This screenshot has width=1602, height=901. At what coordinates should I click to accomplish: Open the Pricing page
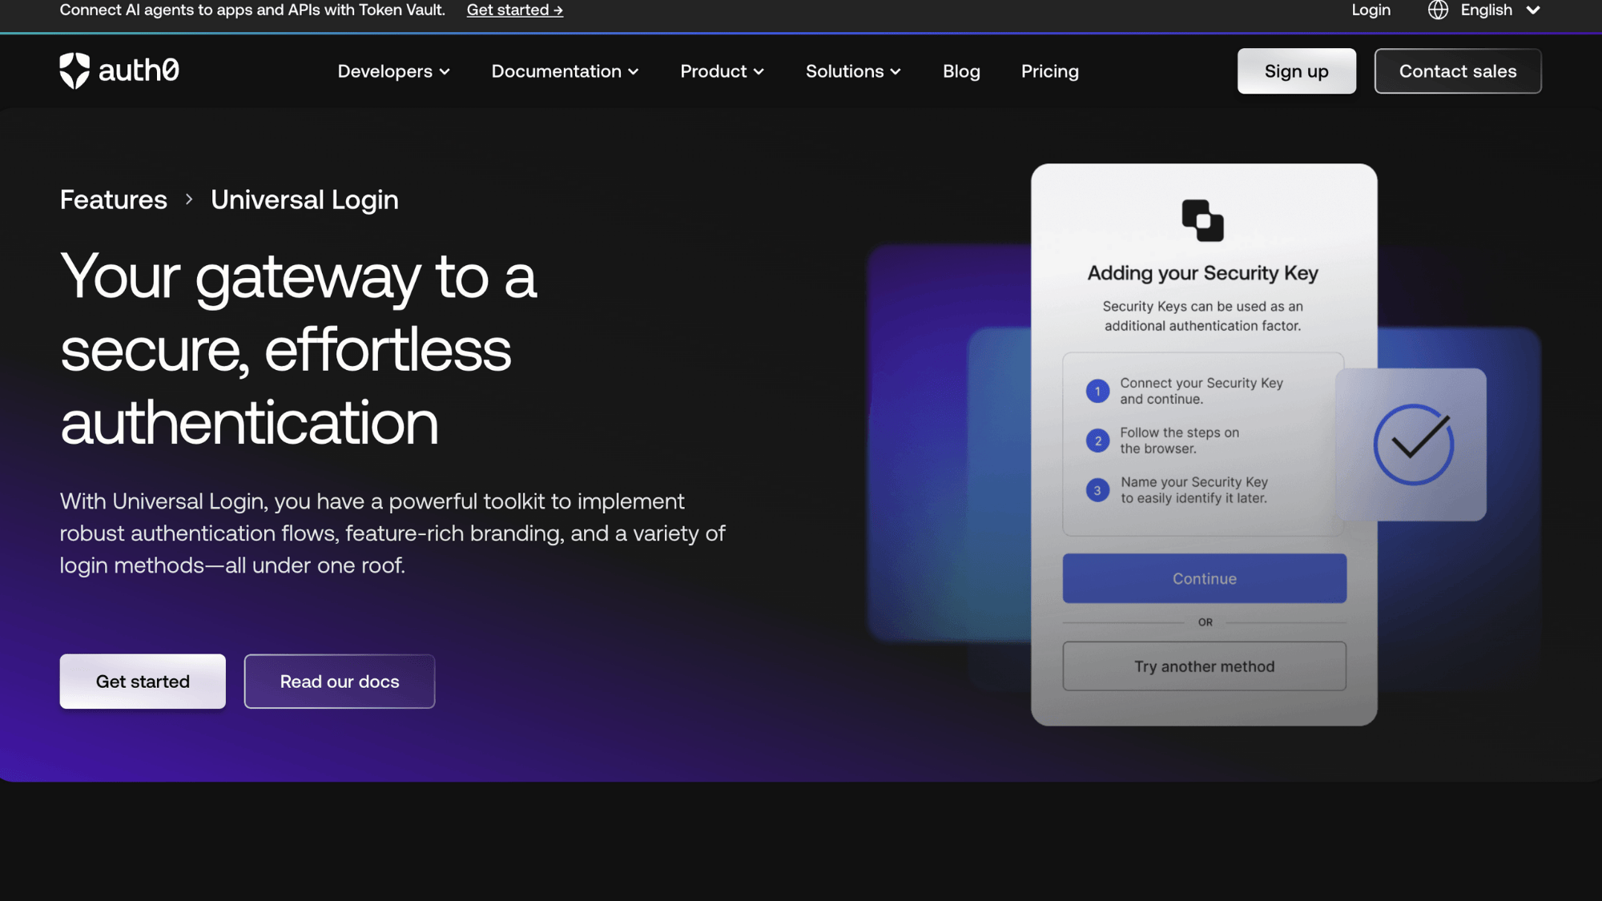click(x=1049, y=71)
